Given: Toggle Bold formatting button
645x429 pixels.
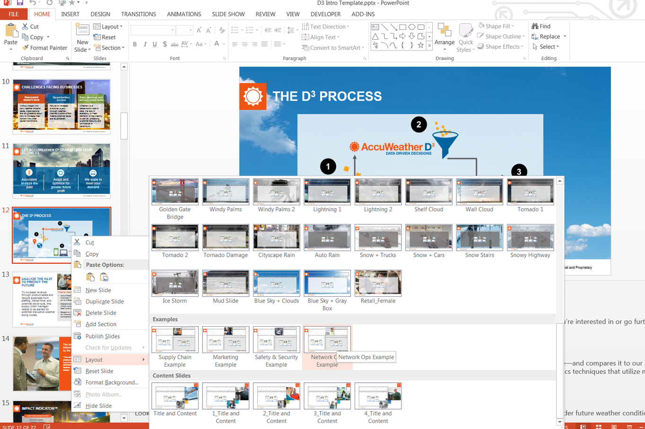Looking at the screenshot, I should click(135, 44).
